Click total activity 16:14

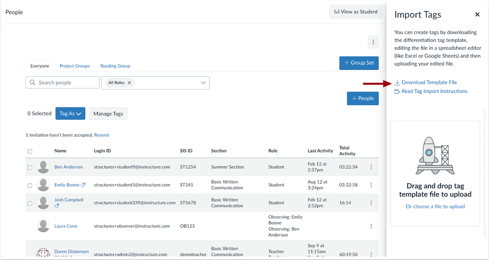pos(345,203)
